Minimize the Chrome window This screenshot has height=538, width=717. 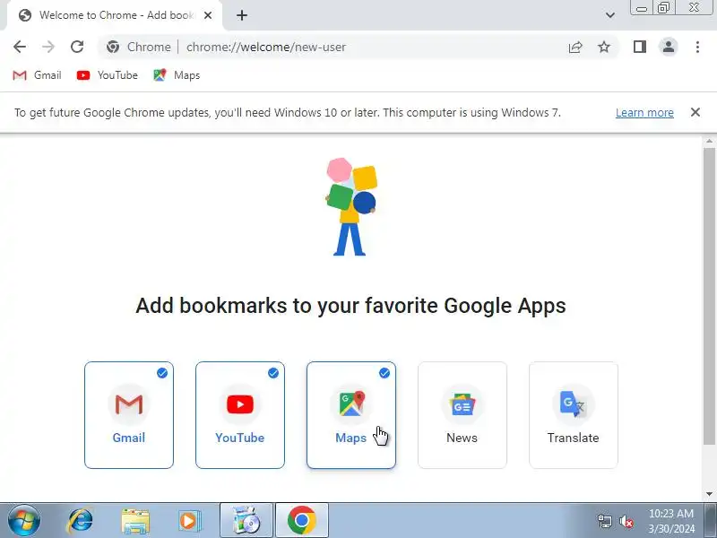pos(642,8)
